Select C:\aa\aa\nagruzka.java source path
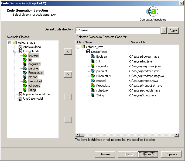 pos(145,66)
